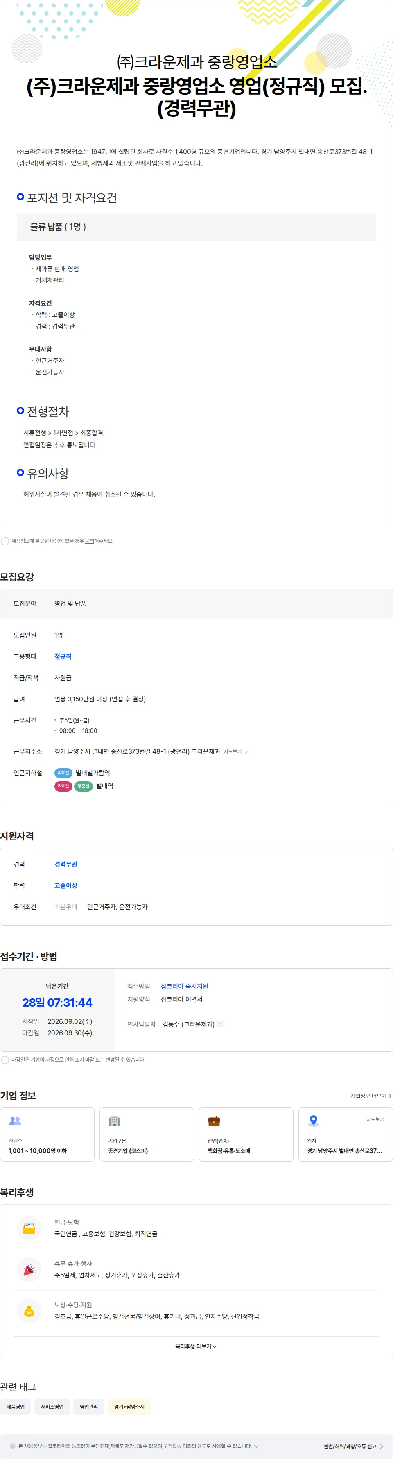The image size is (393, 1459).
Task: Click the footer notice info icon
Action: (12, 1446)
